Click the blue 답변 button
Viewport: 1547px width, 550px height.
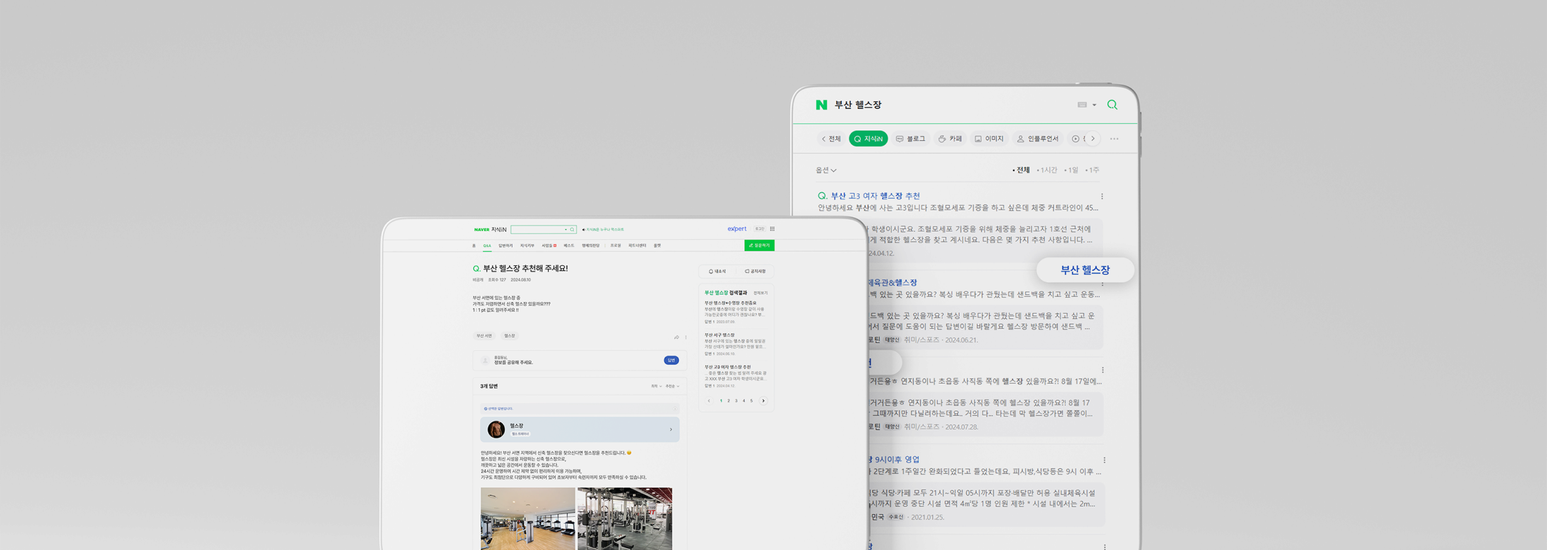671,360
